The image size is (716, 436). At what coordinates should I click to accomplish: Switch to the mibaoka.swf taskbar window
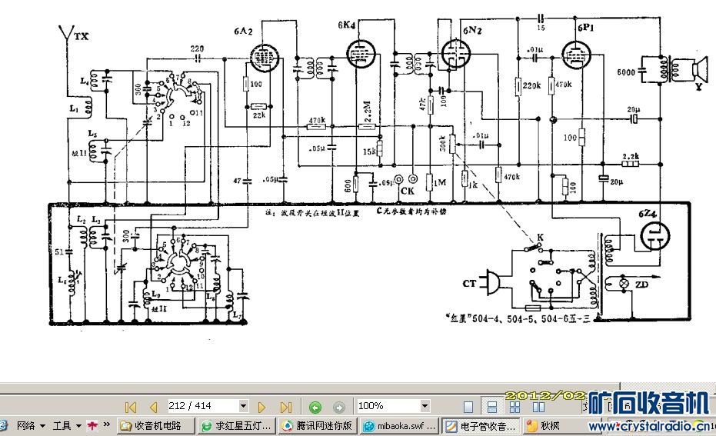coord(400,425)
